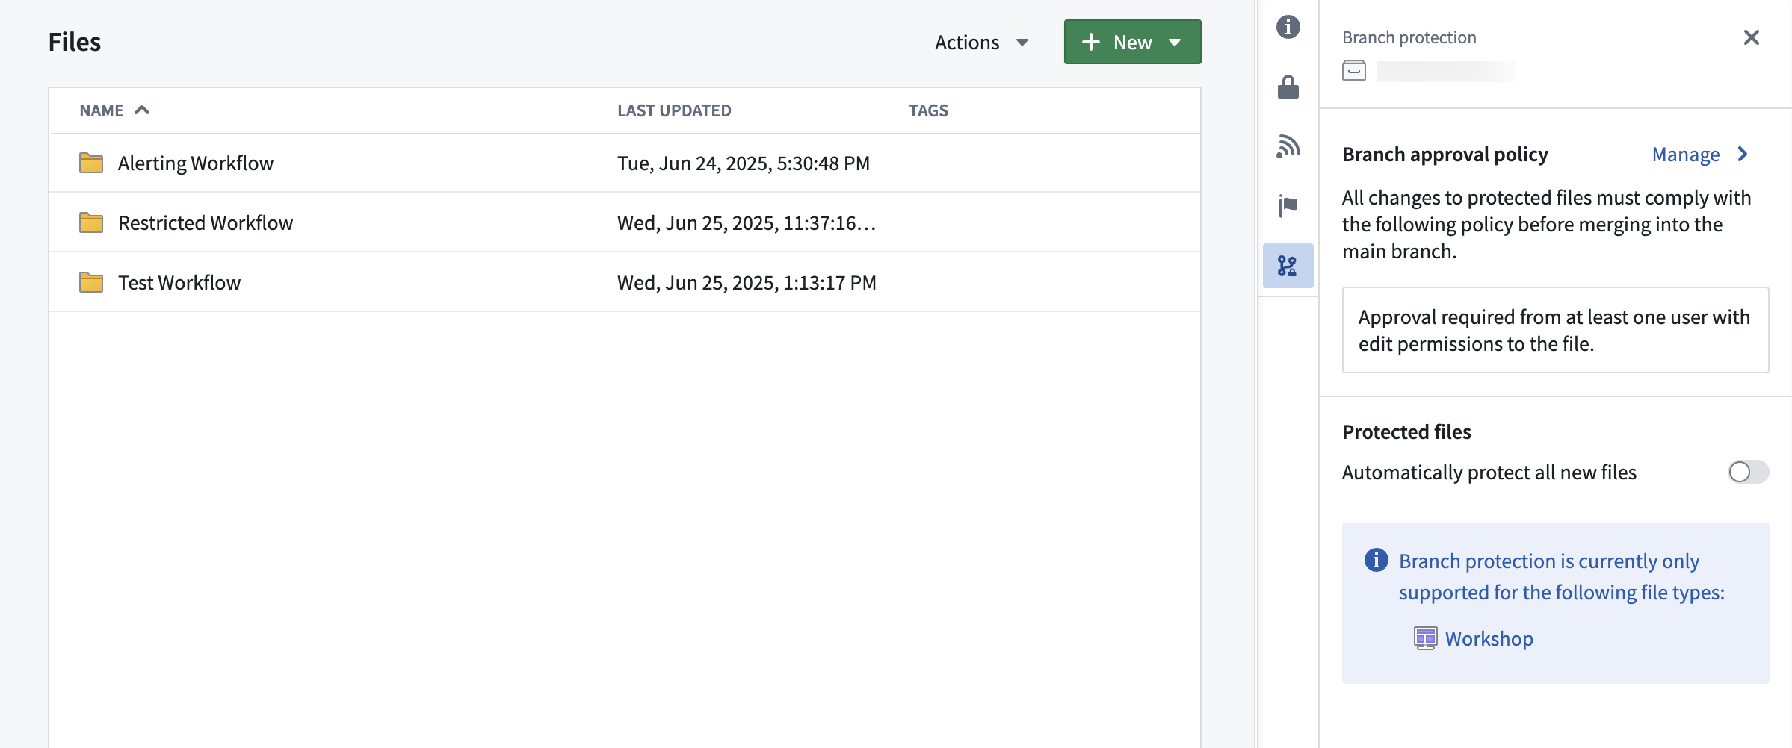1792x748 pixels.
Task: Select the approval policy description box
Action: tap(1555, 330)
